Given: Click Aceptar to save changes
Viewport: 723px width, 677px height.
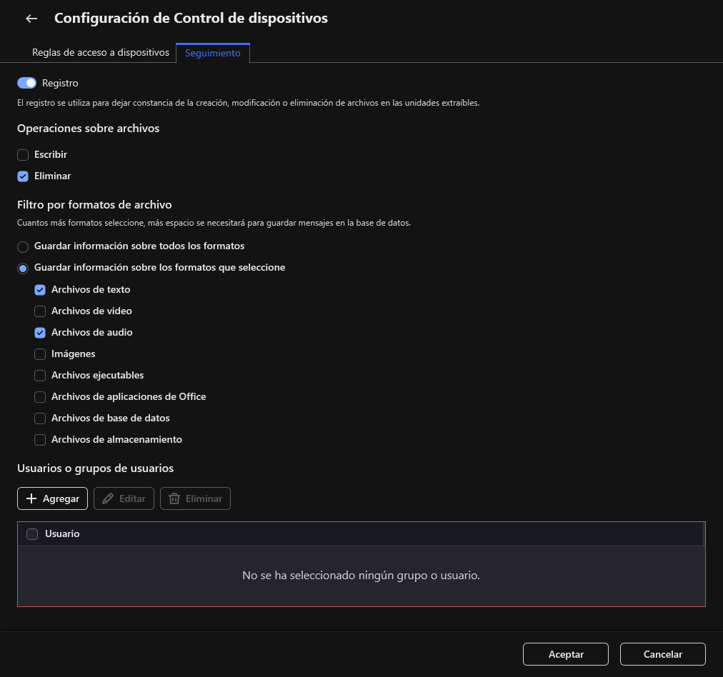Looking at the screenshot, I should click(565, 653).
